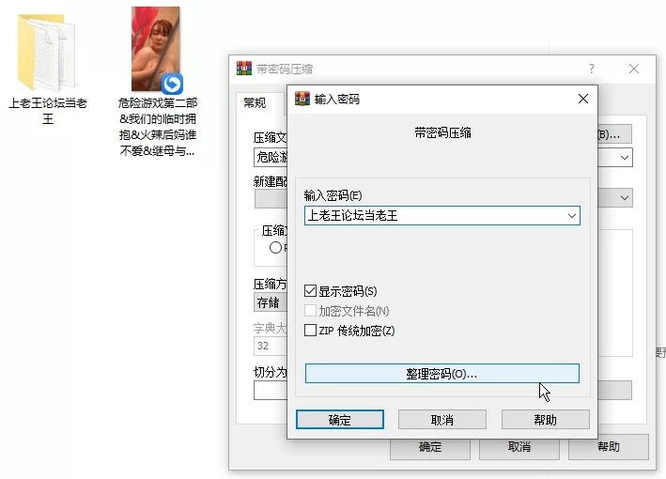666x479 pixels.
Task: Close the 输入密码 dialog
Action: click(x=583, y=99)
